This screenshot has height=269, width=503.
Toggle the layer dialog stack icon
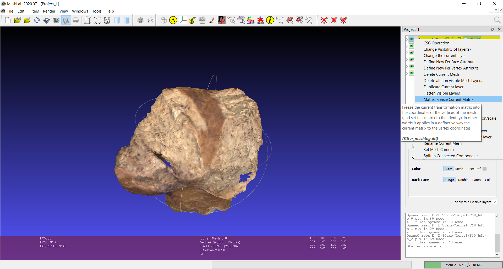(66, 20)
